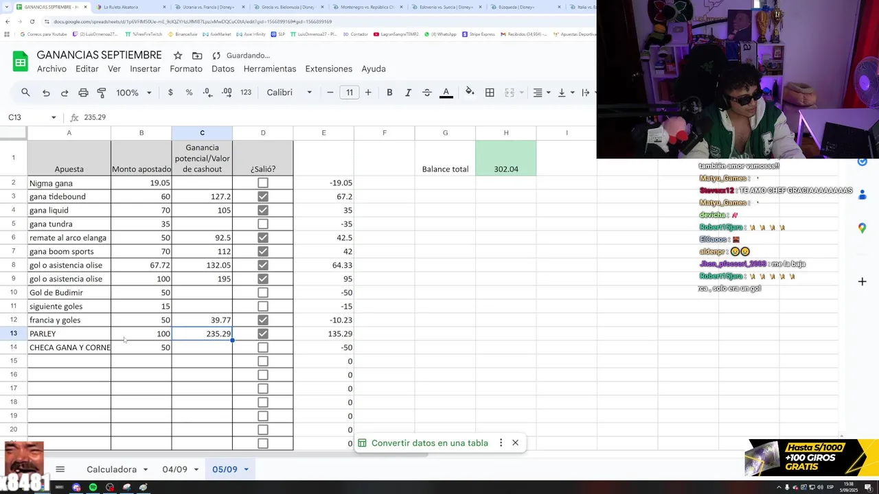Open zoom level 100% dropdown

(134, 93)
